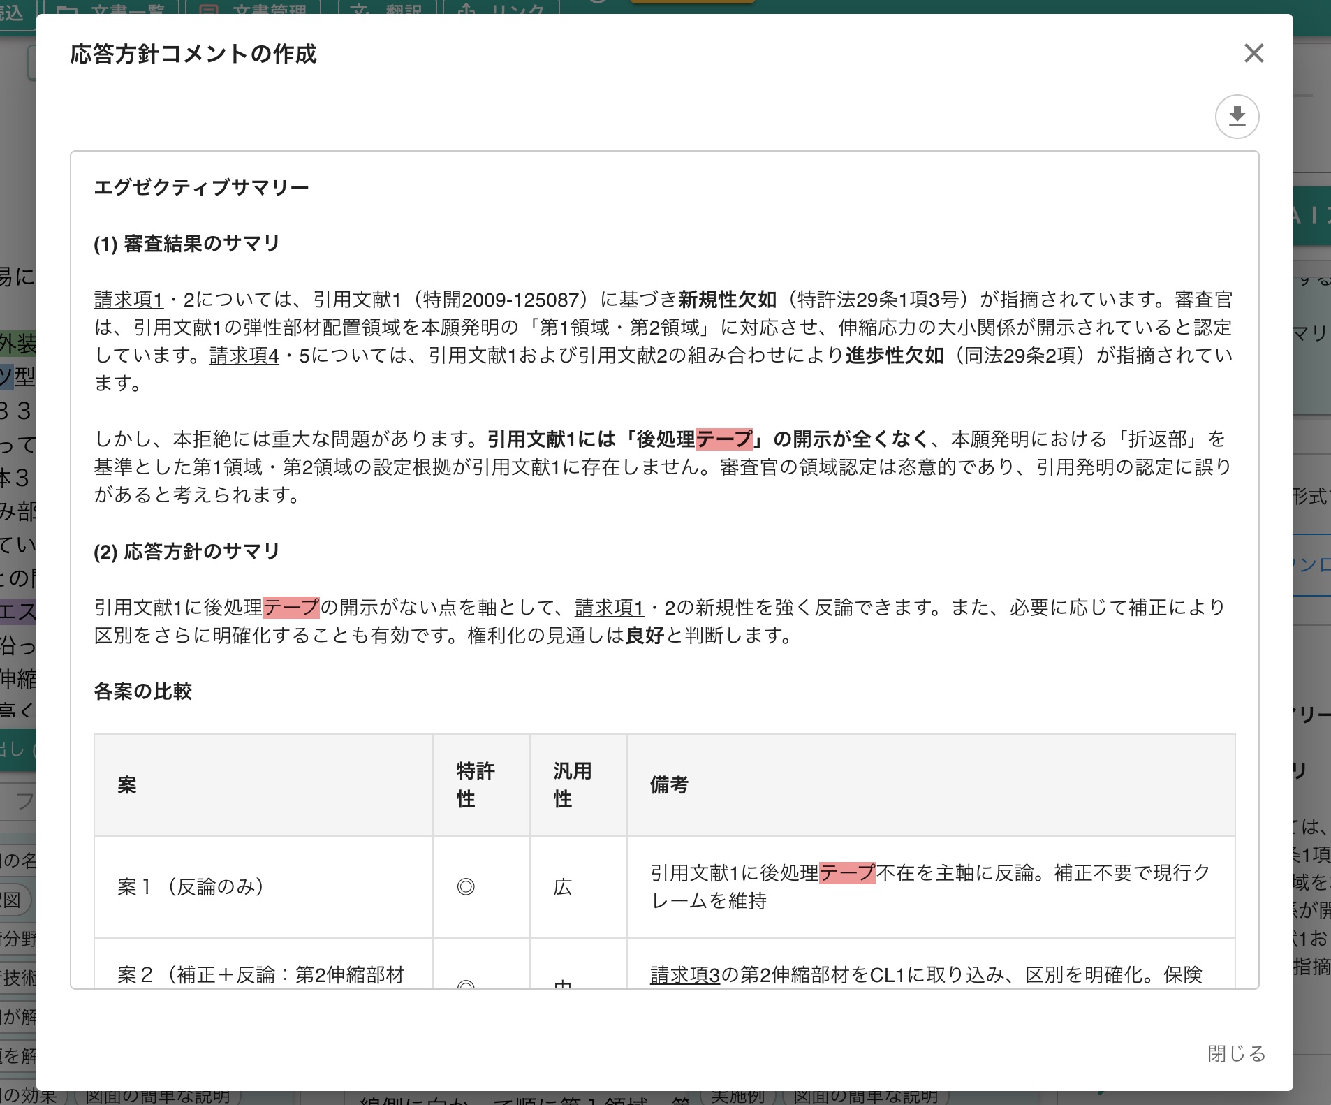This screenshot has height=1105, width=1331.
Task: Click highlighted テープ in the 案１ remarks cell
Action: pyautogui.click(x=847, y=873)
